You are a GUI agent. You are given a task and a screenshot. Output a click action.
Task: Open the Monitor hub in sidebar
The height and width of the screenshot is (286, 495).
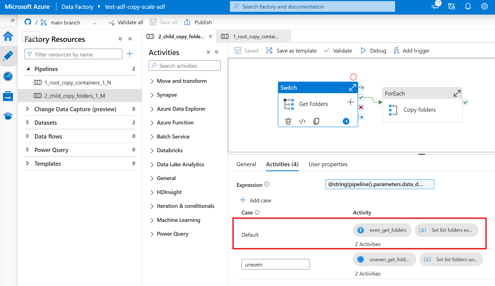click(8, 76)
